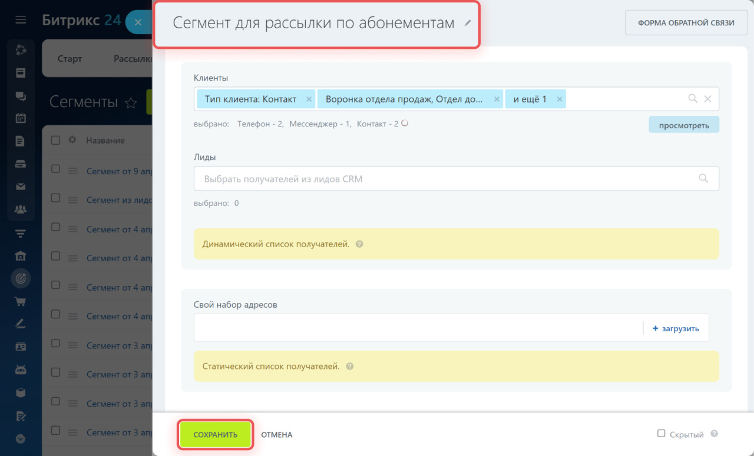The image size is (754, 456).
Task: Open help icon beside Динамический список получателей
Action: (359, 244)
